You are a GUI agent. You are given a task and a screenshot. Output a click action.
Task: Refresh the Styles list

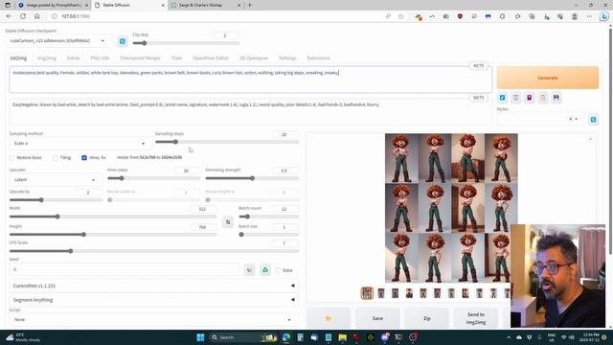coord(593,119)
